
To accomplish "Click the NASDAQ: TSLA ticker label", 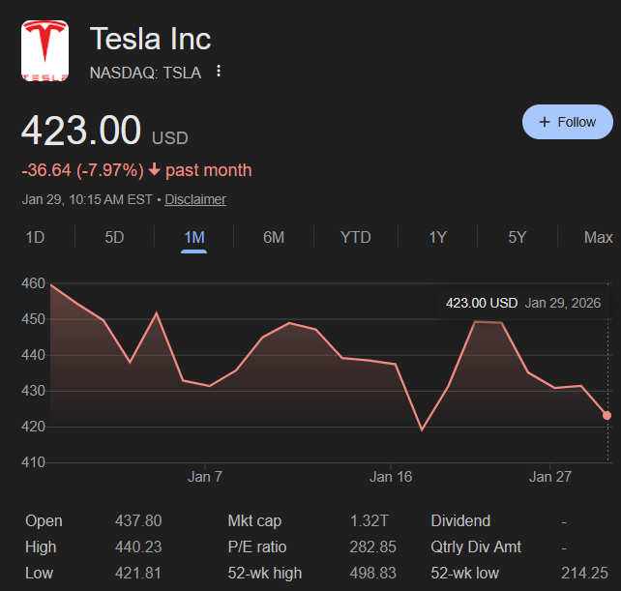I will (145, 72).
